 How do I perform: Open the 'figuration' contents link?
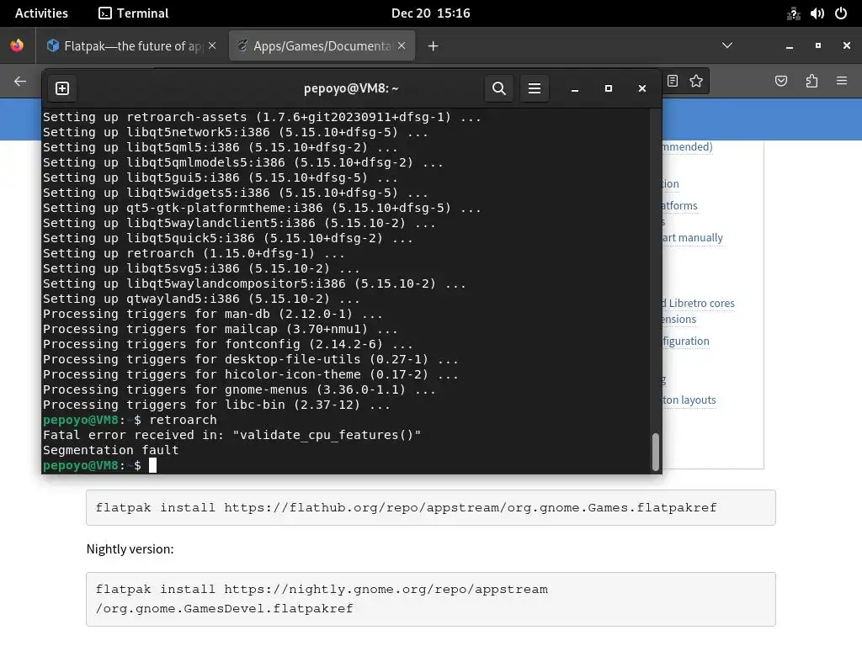click(x=686, y=342)
